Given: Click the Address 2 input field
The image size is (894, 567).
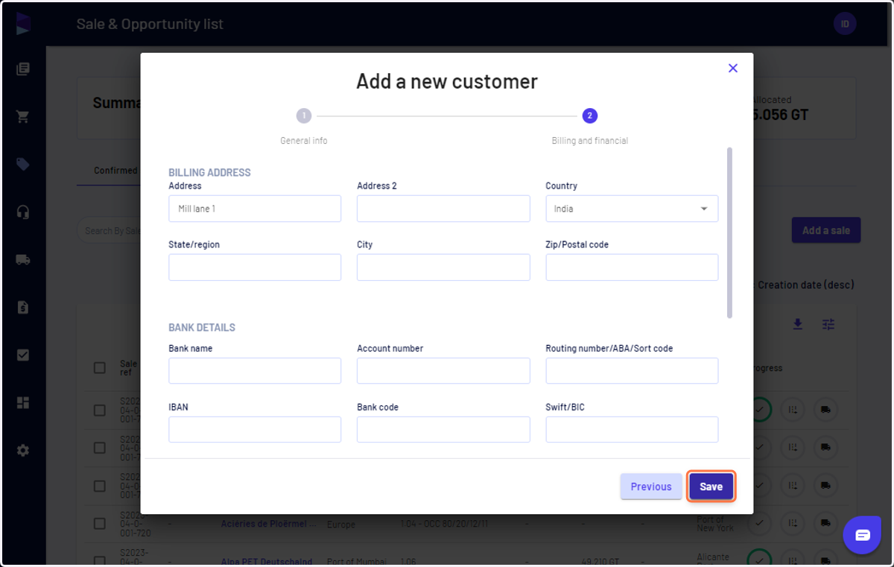Looking at the screenshot, I should (443, 209).
